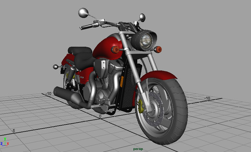
Task: Click the XYZ axis orientation gizmo
Action: coord(5,142)
